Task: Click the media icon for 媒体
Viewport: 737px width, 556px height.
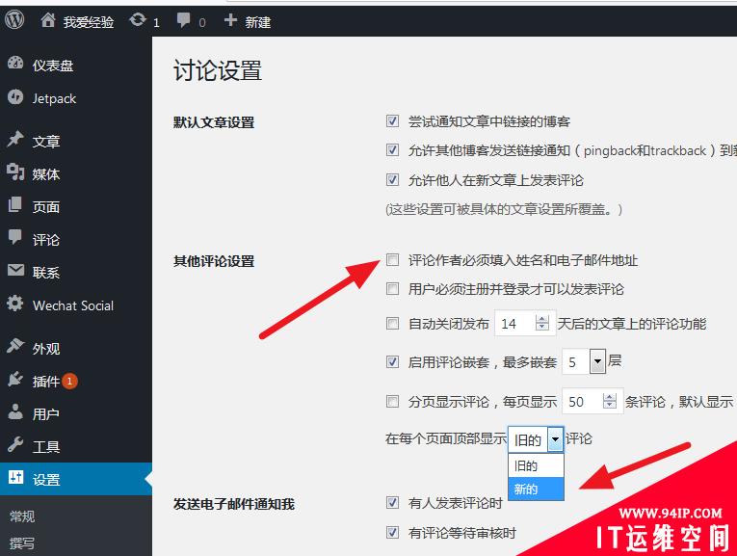Action: point(15,172)
